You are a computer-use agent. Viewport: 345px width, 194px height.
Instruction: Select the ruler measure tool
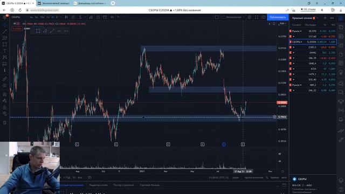5,79
